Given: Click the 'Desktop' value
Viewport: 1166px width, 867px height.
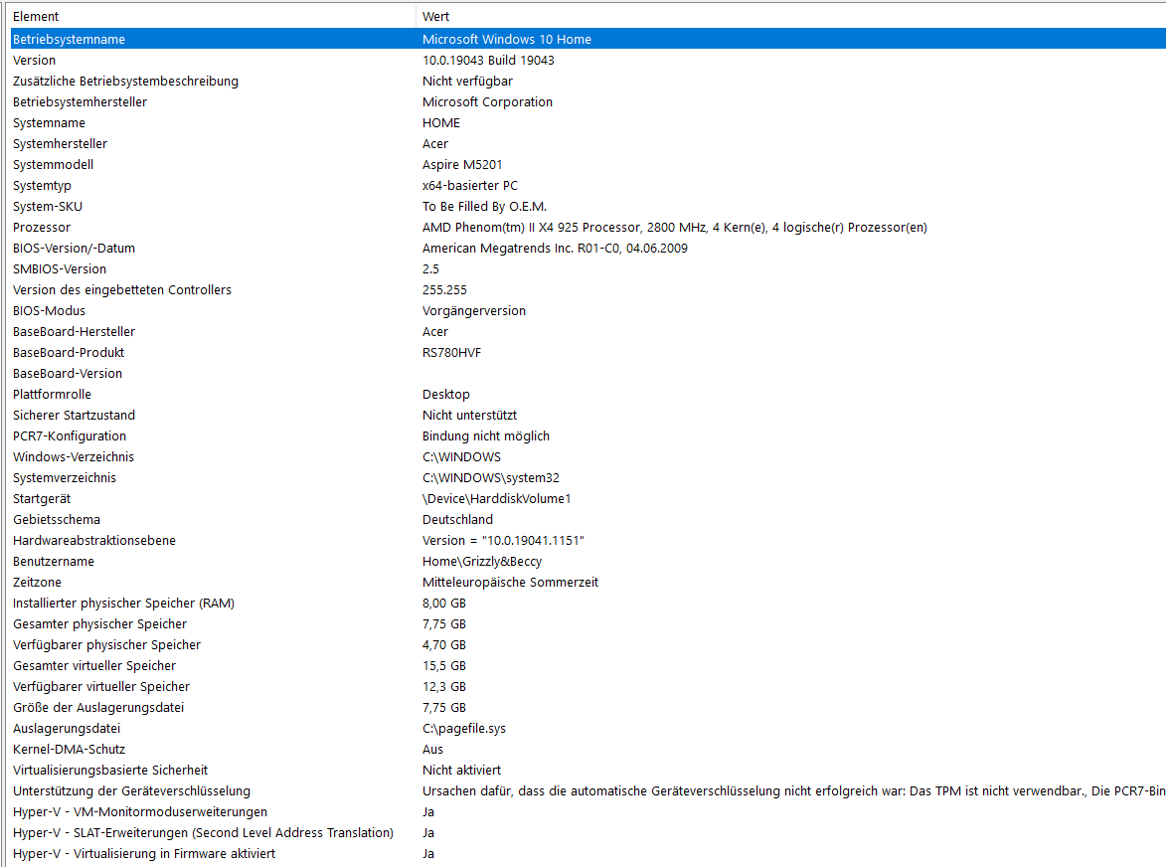Looking at the screenshot, I should click(x=446, y=394).
